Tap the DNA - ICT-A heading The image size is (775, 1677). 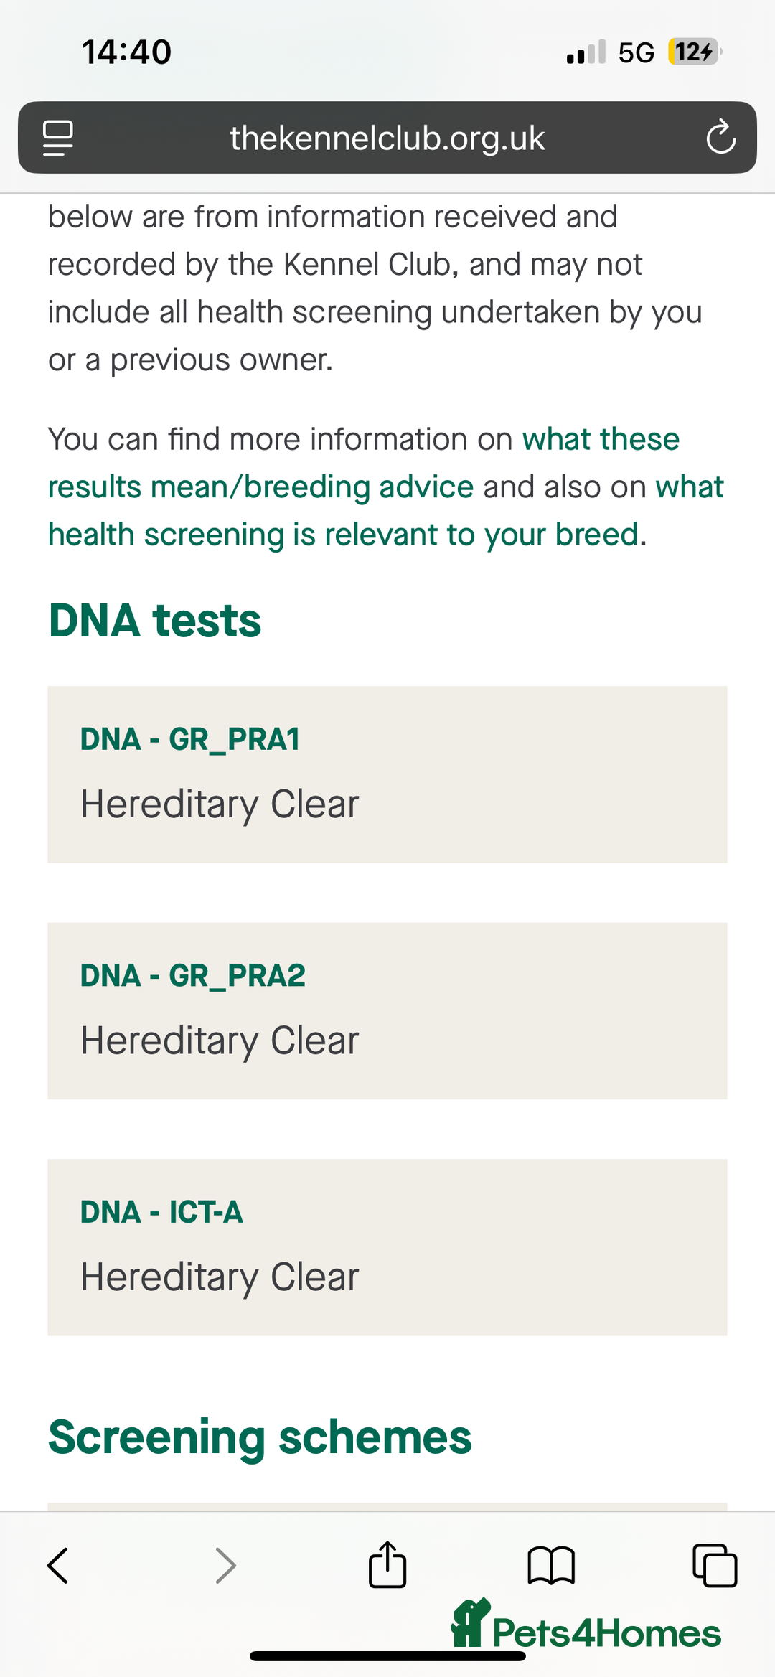(x=161, y=1212)
